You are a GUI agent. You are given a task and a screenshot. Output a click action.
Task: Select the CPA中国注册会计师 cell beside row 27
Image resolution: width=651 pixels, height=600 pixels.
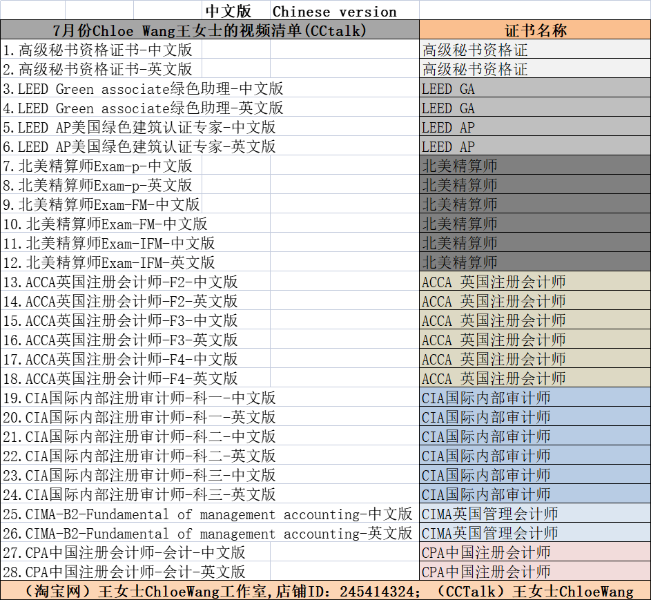pyautogui.click(x=535, y=552)
